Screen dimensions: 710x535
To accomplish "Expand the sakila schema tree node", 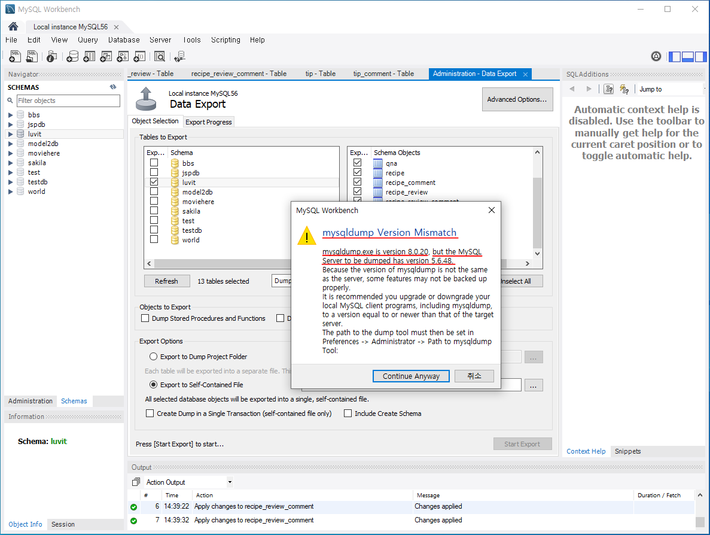I will click(x=10, y=163).
